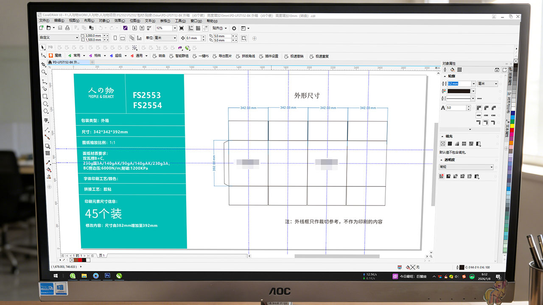
Task: Select the Rectangle tool
Action: (x=45, y=96)
